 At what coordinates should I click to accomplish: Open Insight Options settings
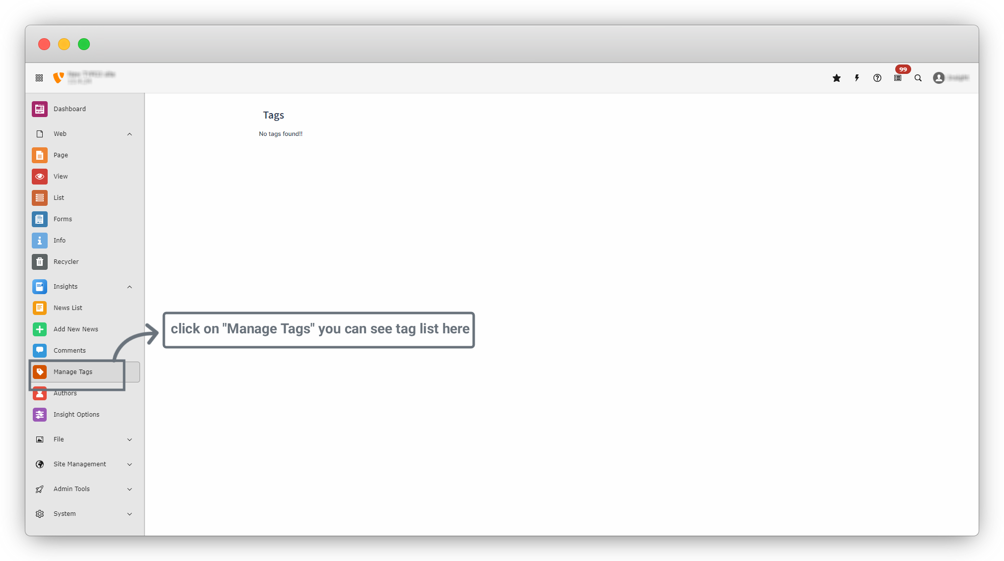click(76, 415)
